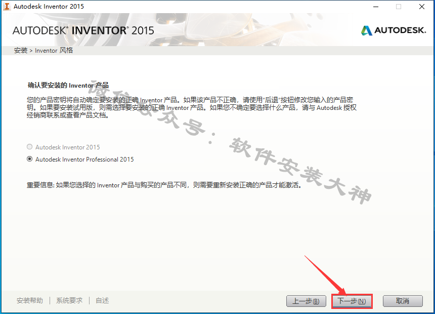The width and height of the screenshot is (435, 314).
Task: View the 系统要求 system requirements link
Action: point(69,300)
